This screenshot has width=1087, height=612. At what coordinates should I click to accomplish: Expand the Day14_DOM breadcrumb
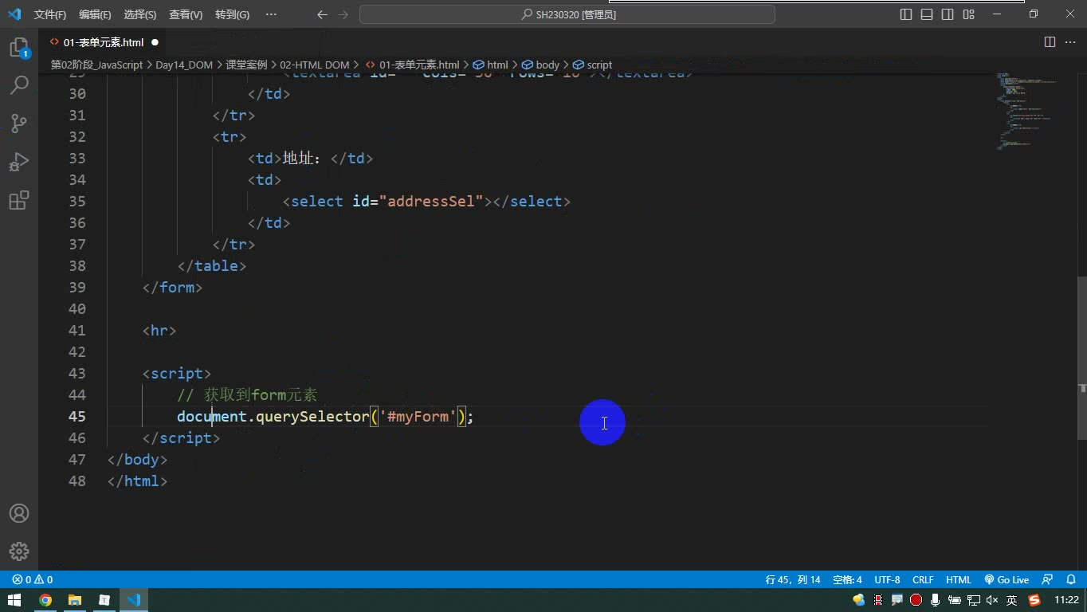click(184, 65)
